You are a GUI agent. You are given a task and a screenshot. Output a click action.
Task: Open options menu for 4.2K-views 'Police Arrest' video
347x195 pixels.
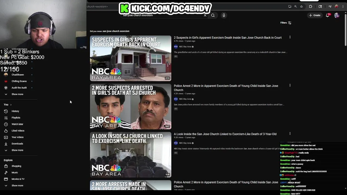pos(290,85)
